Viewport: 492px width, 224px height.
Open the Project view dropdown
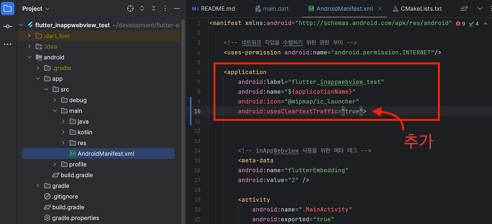coord(36,8)
